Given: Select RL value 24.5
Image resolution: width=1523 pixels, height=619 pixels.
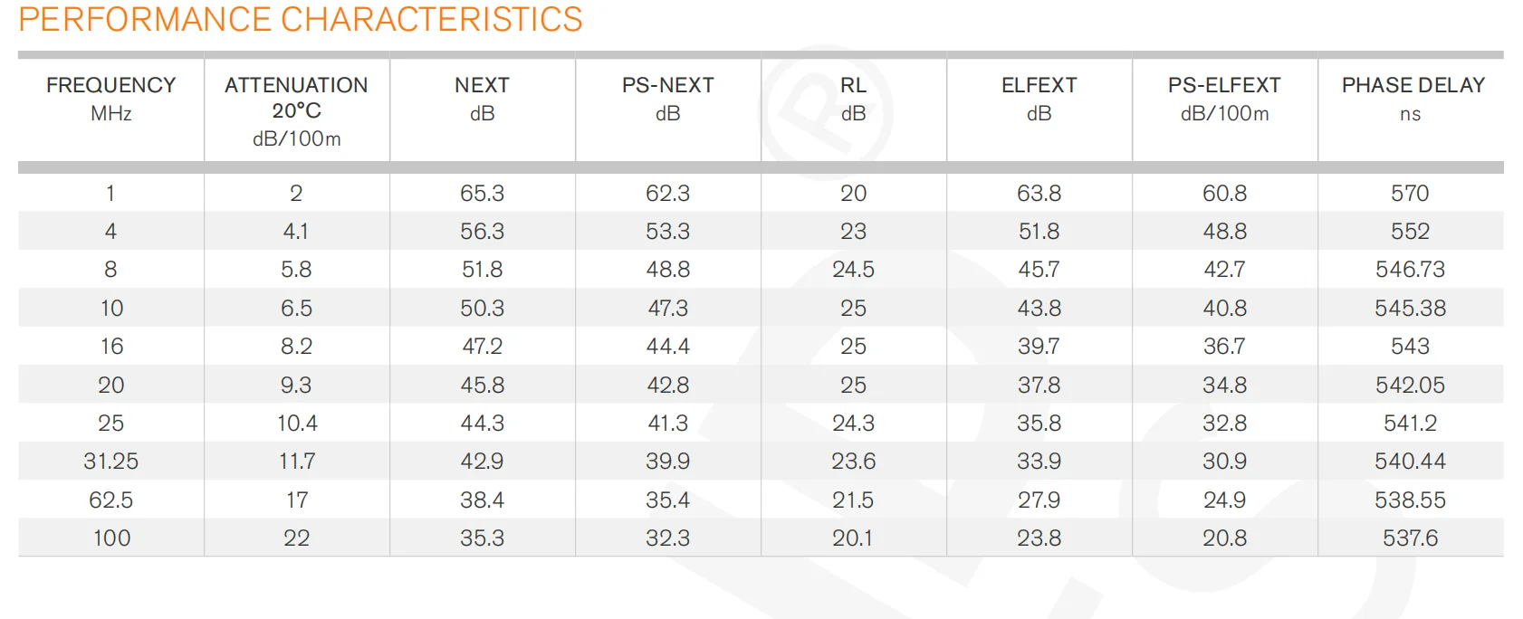Looking at the screenshot, I should (x=853, y=270).
